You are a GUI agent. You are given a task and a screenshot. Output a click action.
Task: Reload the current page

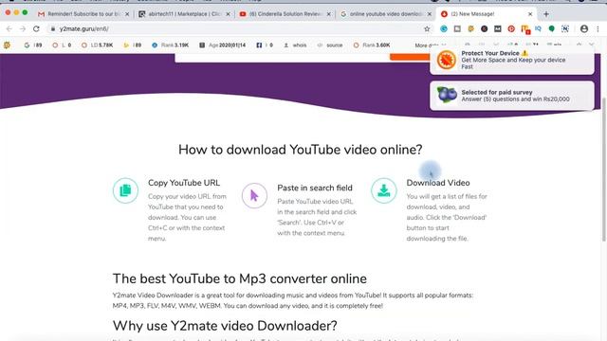(36, 28)
